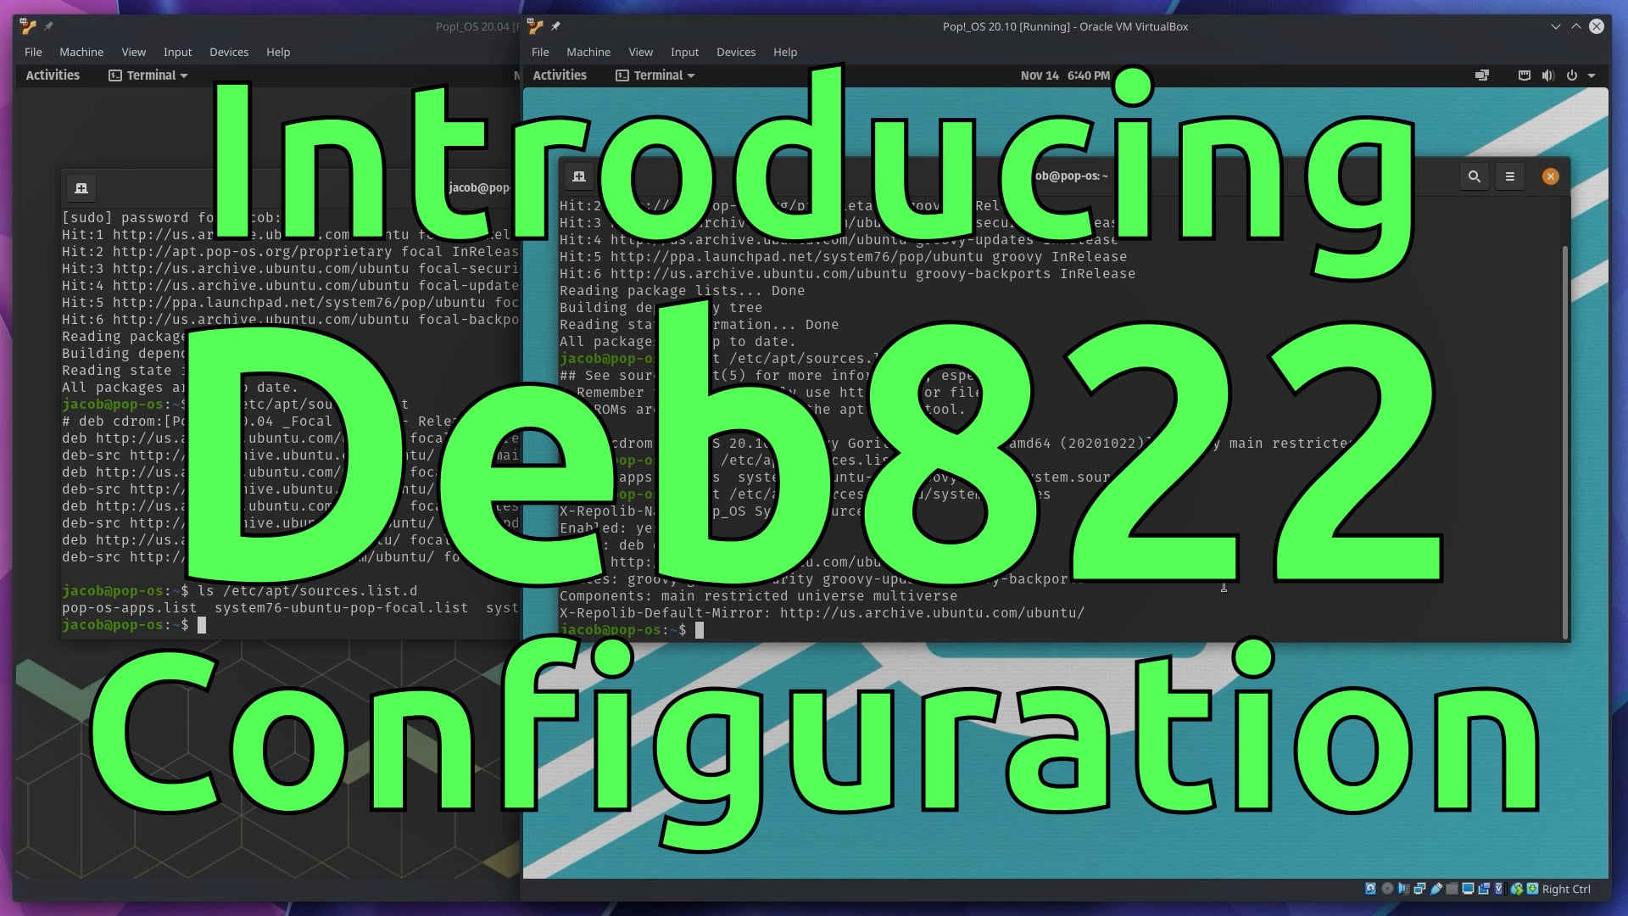Select the Input menu in VirtualBox toolbar
The width and height of the screenshot is (1628, 916).
683,52
